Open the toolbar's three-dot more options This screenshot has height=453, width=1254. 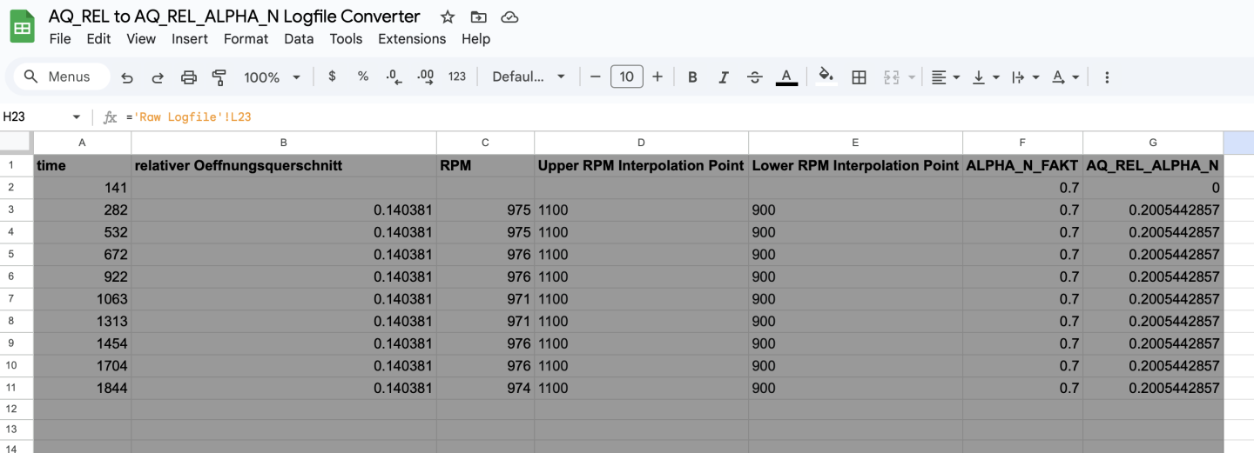tap(1107, 77)
